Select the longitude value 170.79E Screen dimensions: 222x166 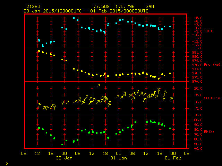tap(125, 7)
